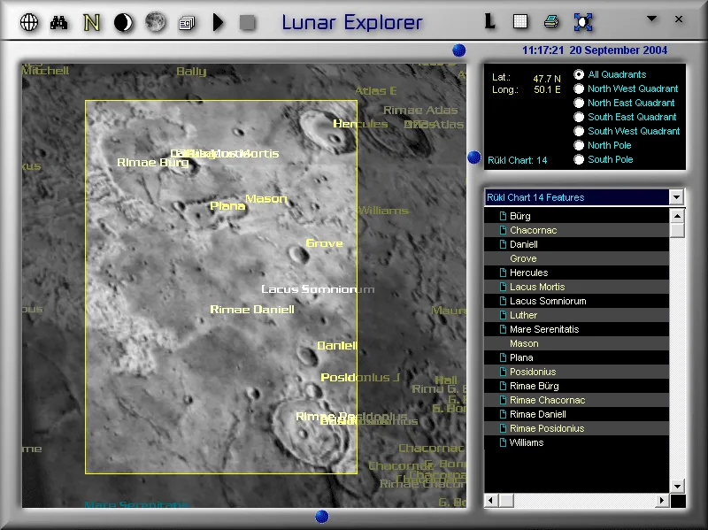Open the stacked windows icon
708x530 pixels.
[x=187, y=23]
